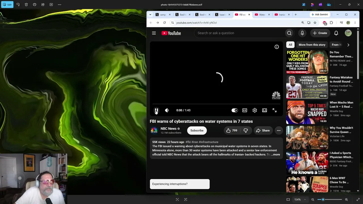This screenshot has height=204, width=363.
Task: Delete the photo using trash icon
Action: pyautogui.click(x=26, y=5)
